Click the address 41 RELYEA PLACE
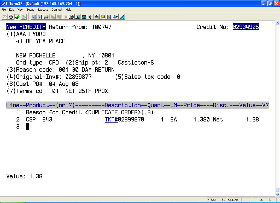The image size is (280, 203). point(41,41)
